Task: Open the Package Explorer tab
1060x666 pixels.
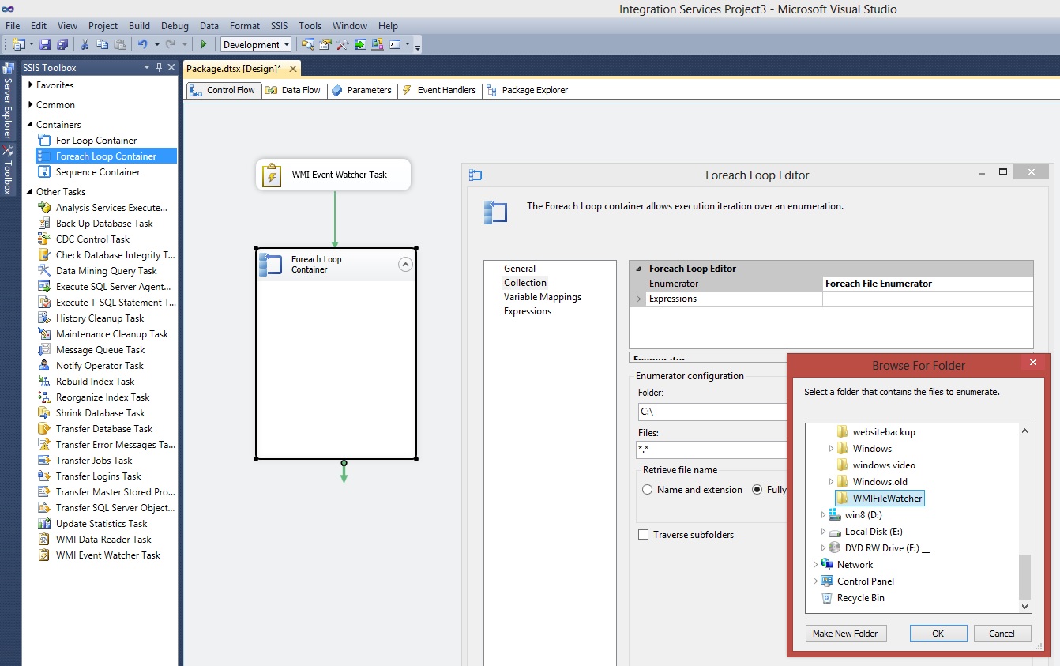Action: (528, 90)
